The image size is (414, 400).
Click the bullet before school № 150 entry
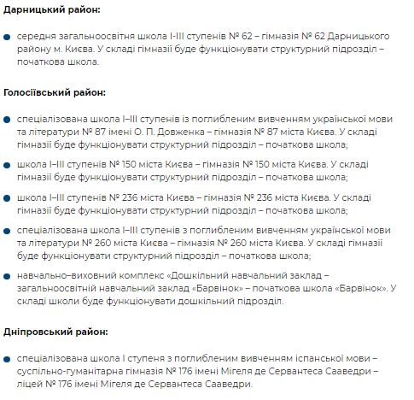pos(7,165)
